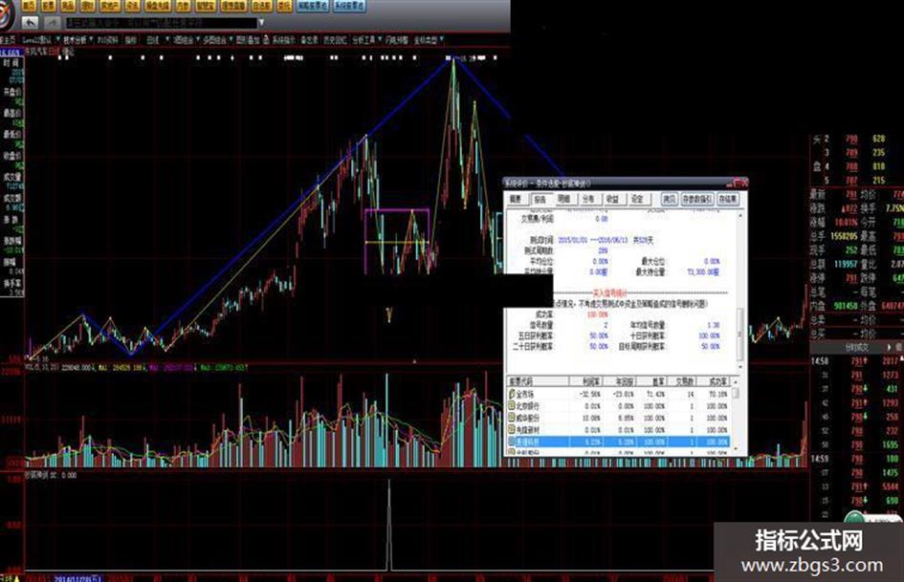904x582 pixels.
Task: Click the lock icon in chart menu bar
Action: pos(266,40)
